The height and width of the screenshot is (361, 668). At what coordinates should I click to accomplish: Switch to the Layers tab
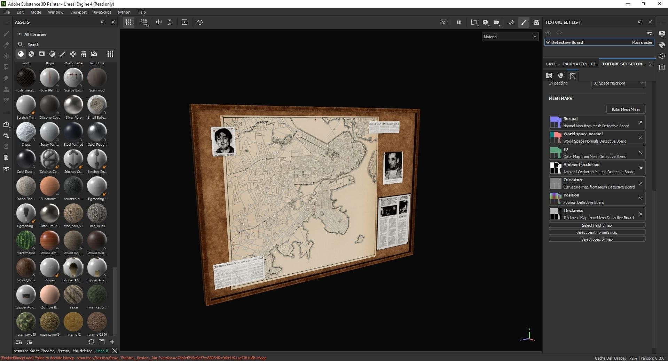tap(552, 64)
